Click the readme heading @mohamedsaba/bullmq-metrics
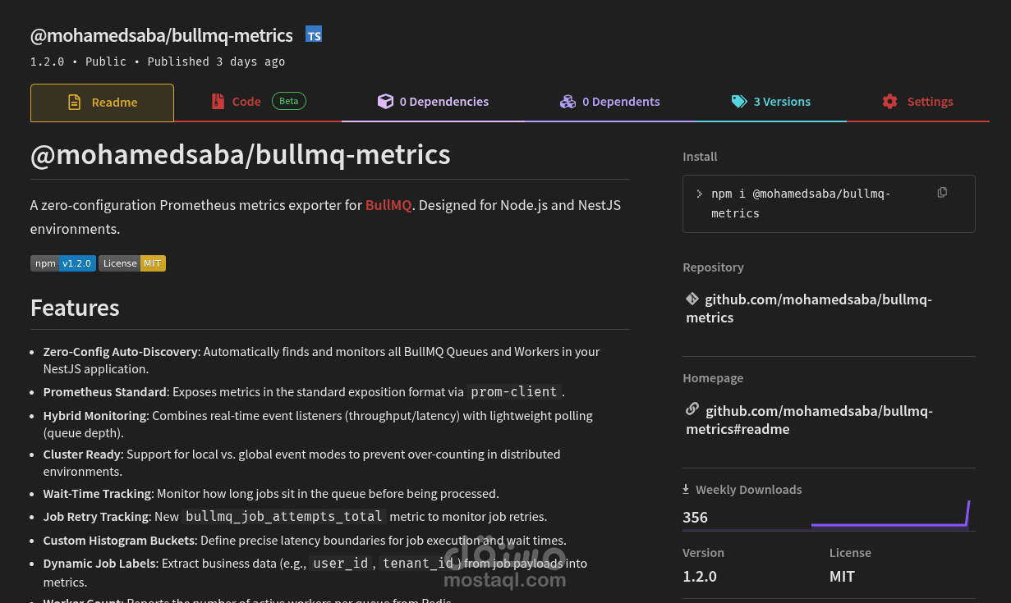 241,154
